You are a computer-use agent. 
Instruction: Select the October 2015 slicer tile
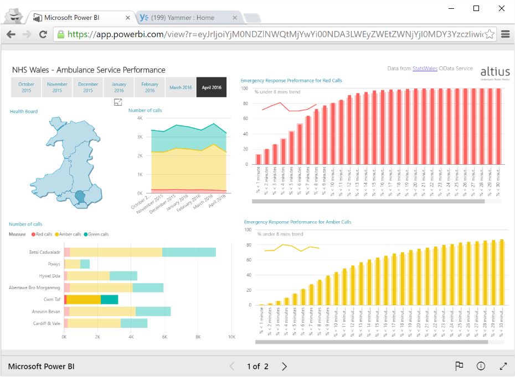tap(26, 87)
